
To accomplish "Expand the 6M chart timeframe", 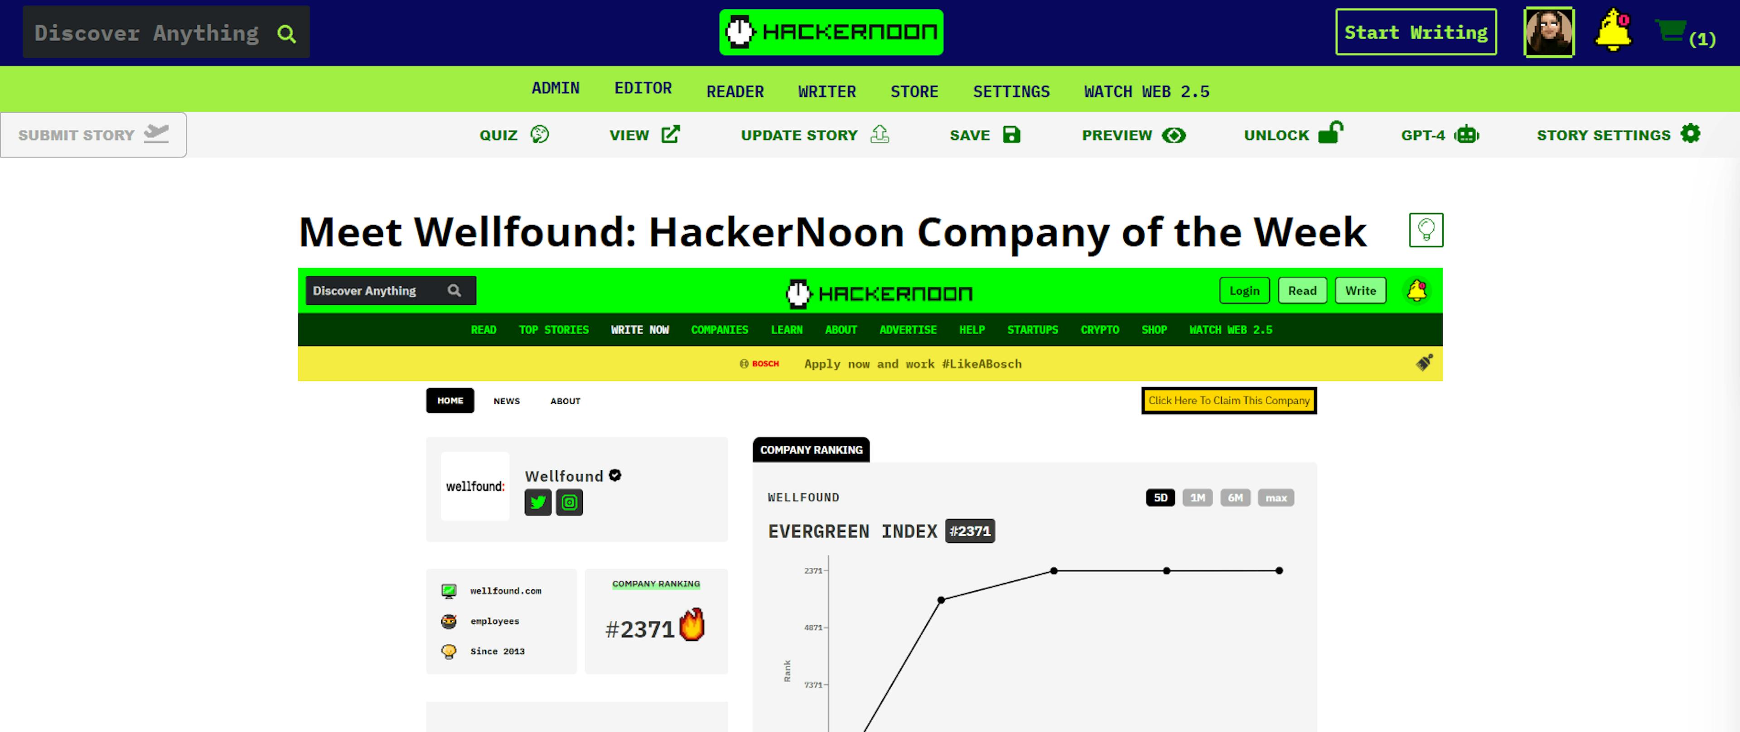I will click(1235, 497).
